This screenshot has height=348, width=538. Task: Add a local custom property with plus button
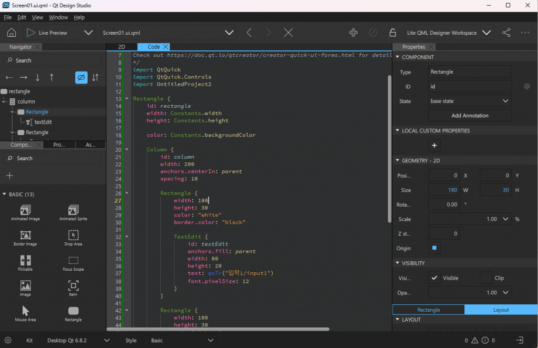[434, 145]
